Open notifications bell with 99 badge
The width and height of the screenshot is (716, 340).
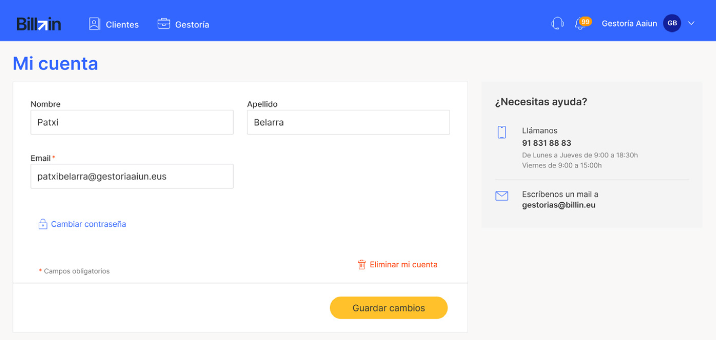(x=582, y=23)
